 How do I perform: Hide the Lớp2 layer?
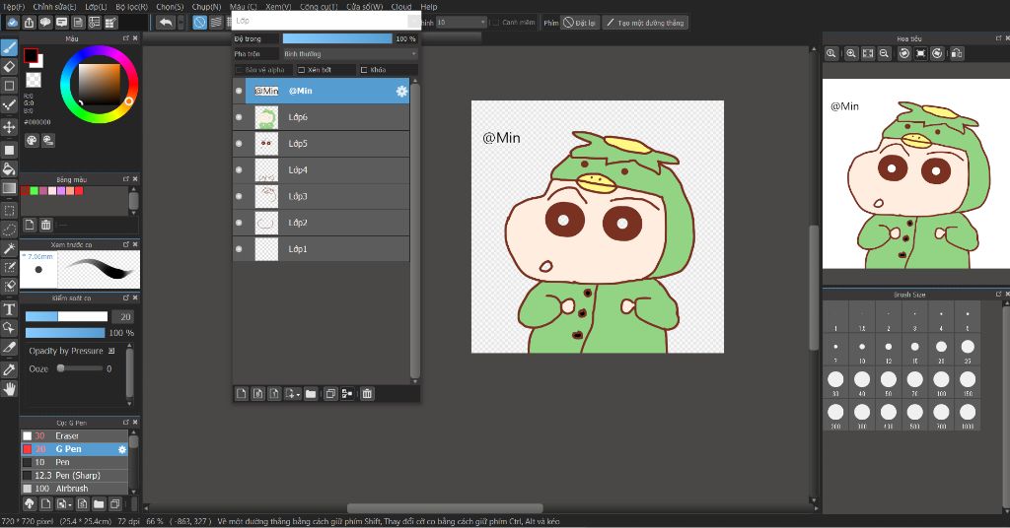(239, 223)
